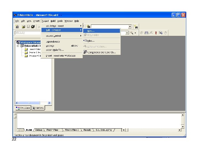The height and width of the screenshot is (149, 199).
Task: Switch to Find in Files 1 tab
Action: tap(53, 130)
